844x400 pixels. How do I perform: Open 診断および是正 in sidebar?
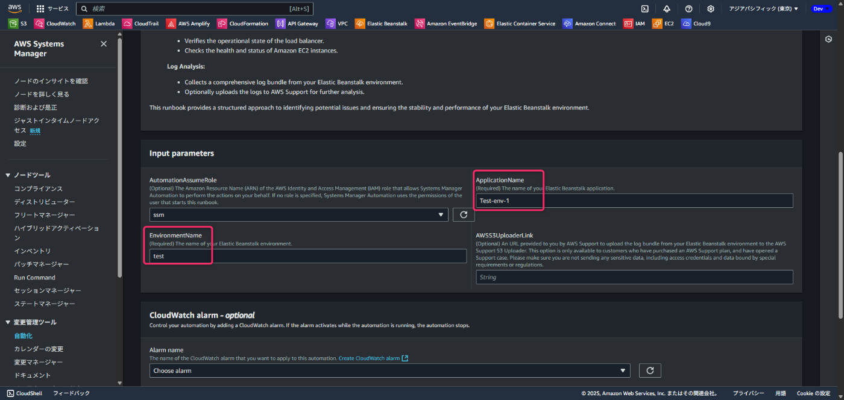click(x=36, y=107)
